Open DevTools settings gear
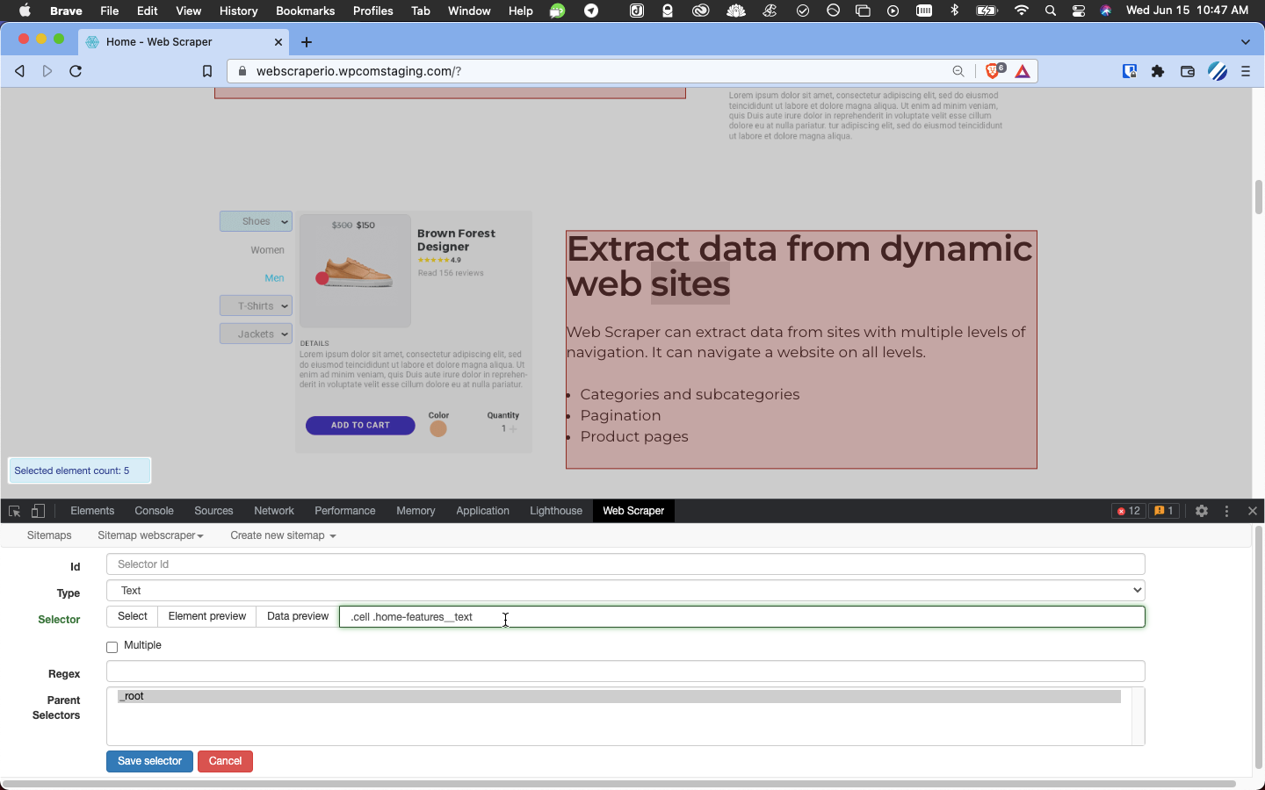 point(1202,511)
